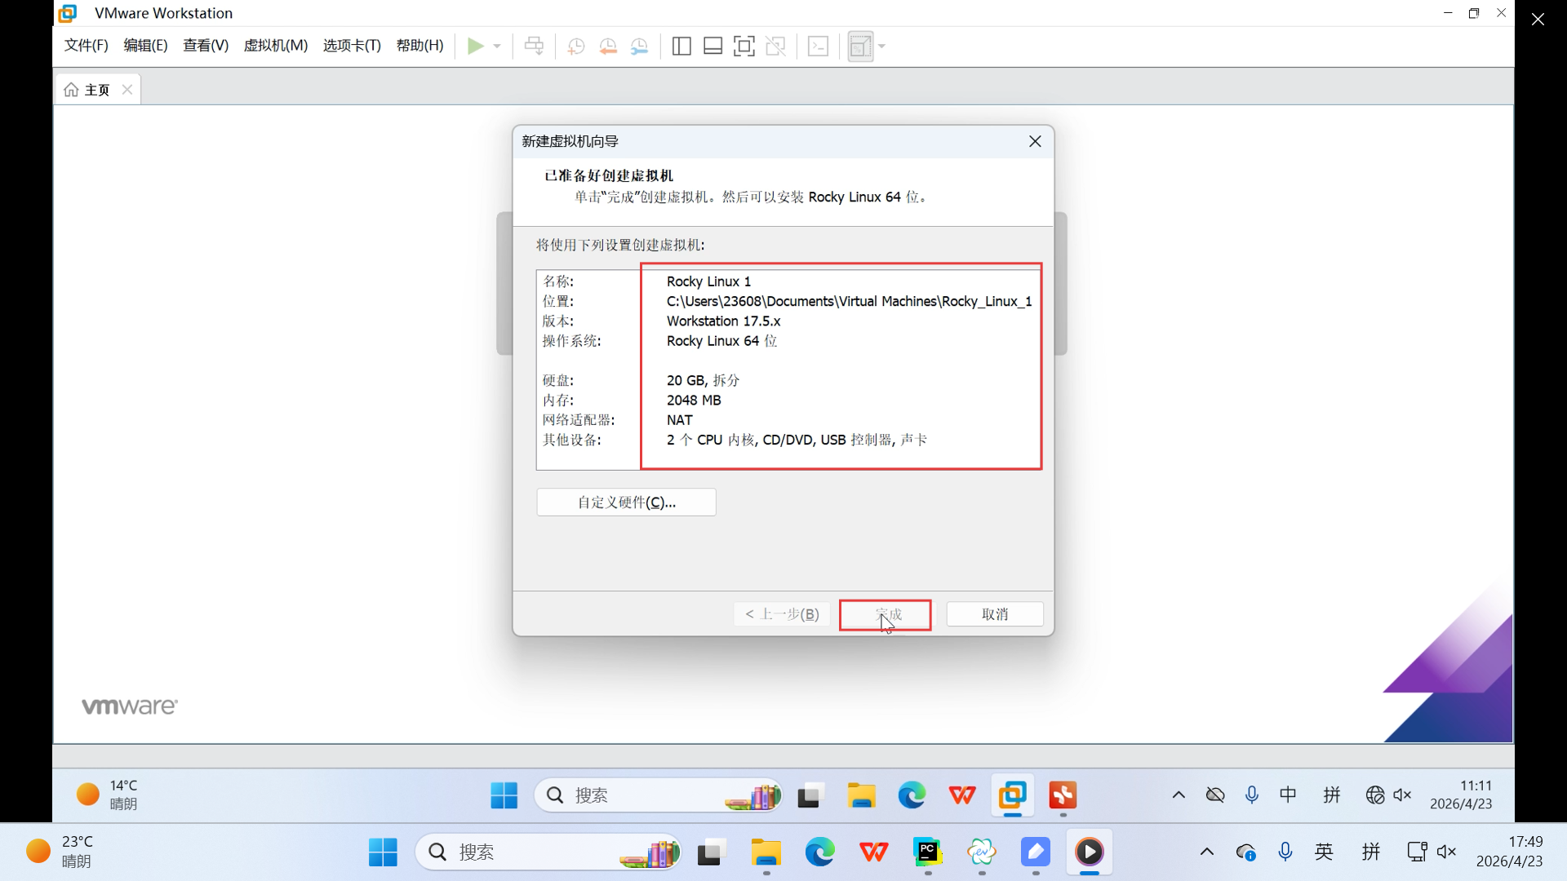The height and width of the screenshot is (881, 1567).
Task: Click the Send Ctrl+Alt+Del toolbar icon
Action: tap(534, 46)
